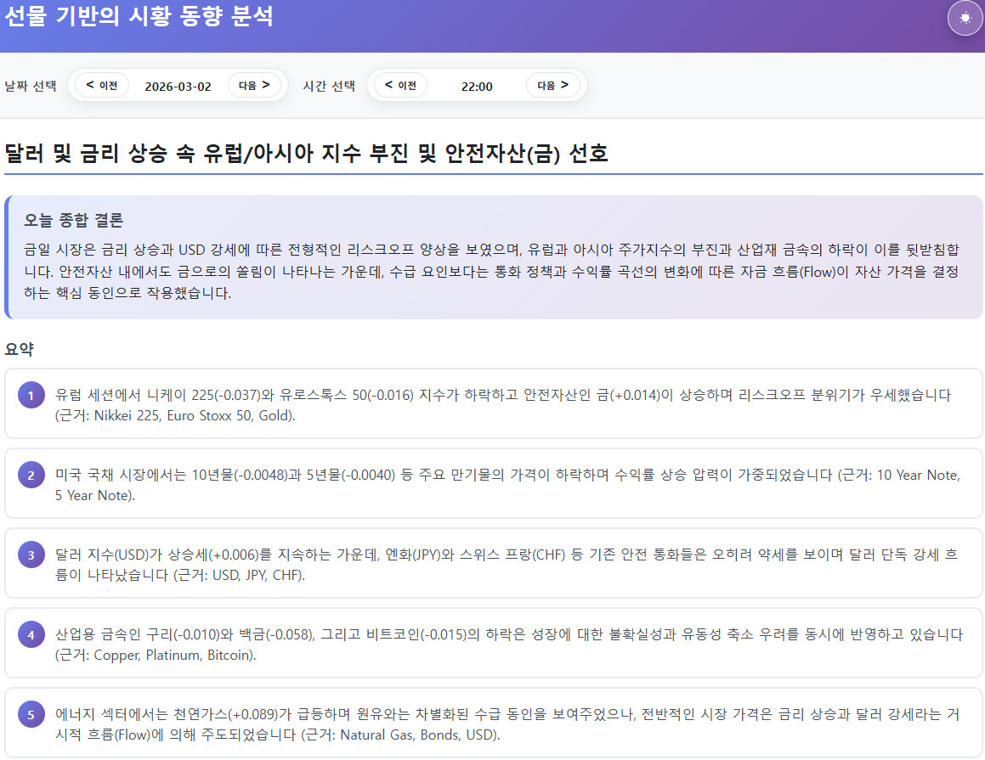This screenshot has height=760, width=985.
Task: Move forward to the next time
Action: (552, 85)
